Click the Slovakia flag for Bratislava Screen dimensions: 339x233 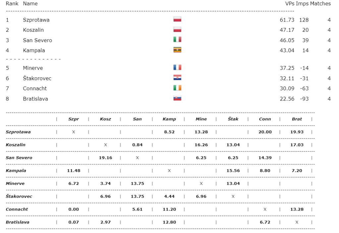coord(177,98)
